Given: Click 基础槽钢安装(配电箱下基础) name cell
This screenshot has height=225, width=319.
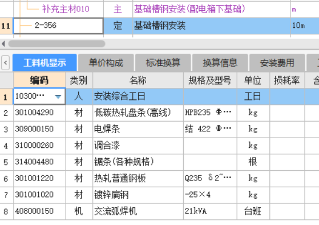Looking at the screenshot, I should point(212,9).
